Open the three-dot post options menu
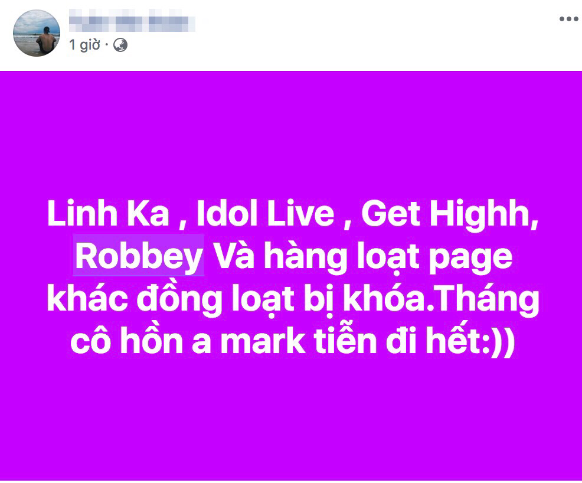 click(x=568, y=19)
